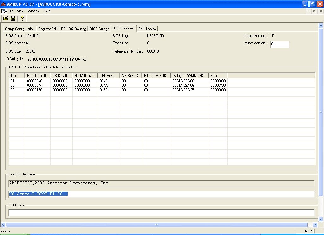Click CPU revision cell 004A

coord(103,86)
